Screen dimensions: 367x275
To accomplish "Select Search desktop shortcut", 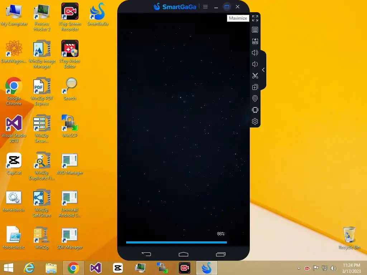I will point(70,89).
